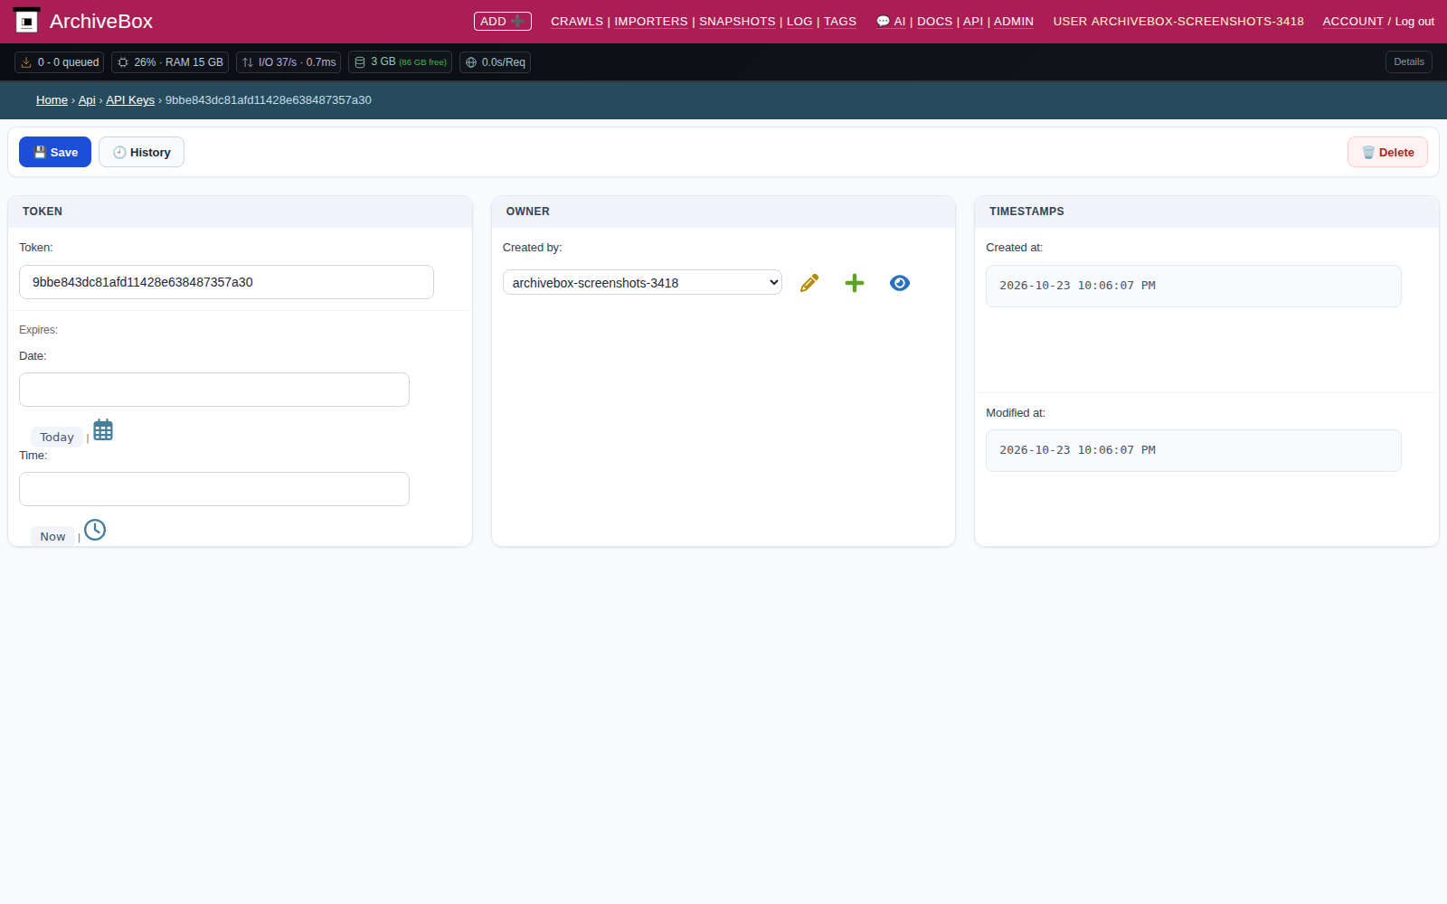
Task: Open the TAGS menu item
Action: click(x=840, y=21)
